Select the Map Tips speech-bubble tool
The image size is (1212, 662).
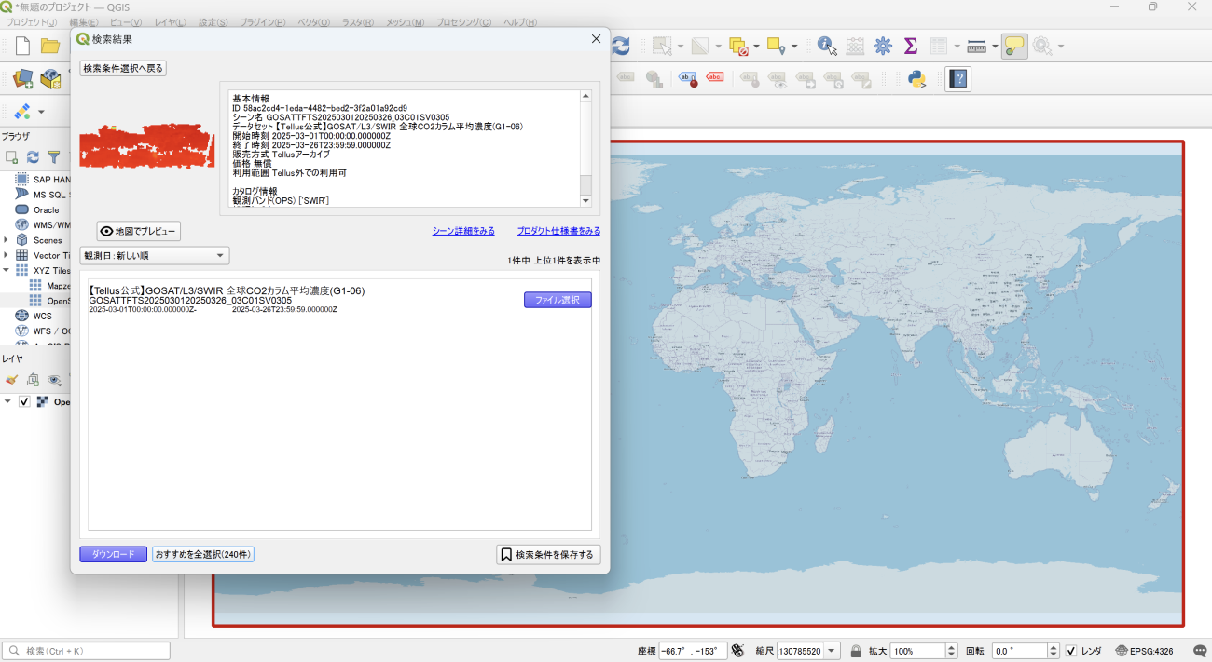pos(1014,46)
